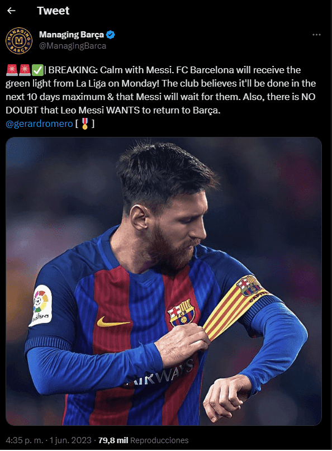
Task: Open the three-dot more options menu
Action: (x=316, y=35)
